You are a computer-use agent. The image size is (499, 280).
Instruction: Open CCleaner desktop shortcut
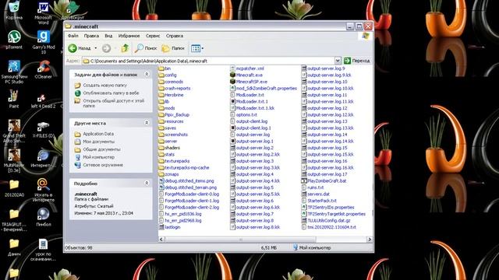pyautogui.click(x=43, y=69)
